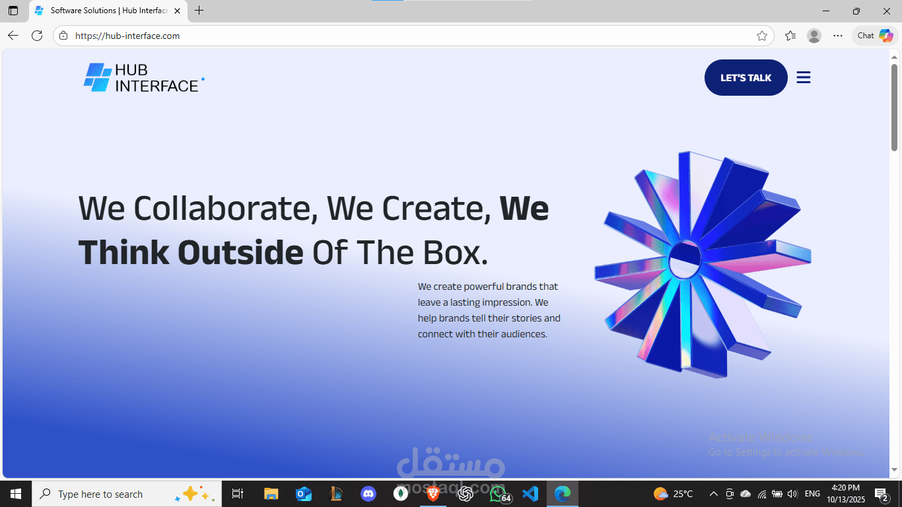View site information lock icon
Image resolution: width=902 pixels, height=507 pixels.
pyautogui.click(x=63, y=36)
